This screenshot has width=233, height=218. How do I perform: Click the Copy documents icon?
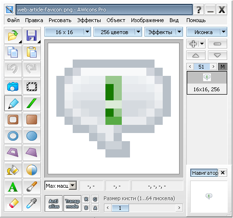(x=13, y=52)
